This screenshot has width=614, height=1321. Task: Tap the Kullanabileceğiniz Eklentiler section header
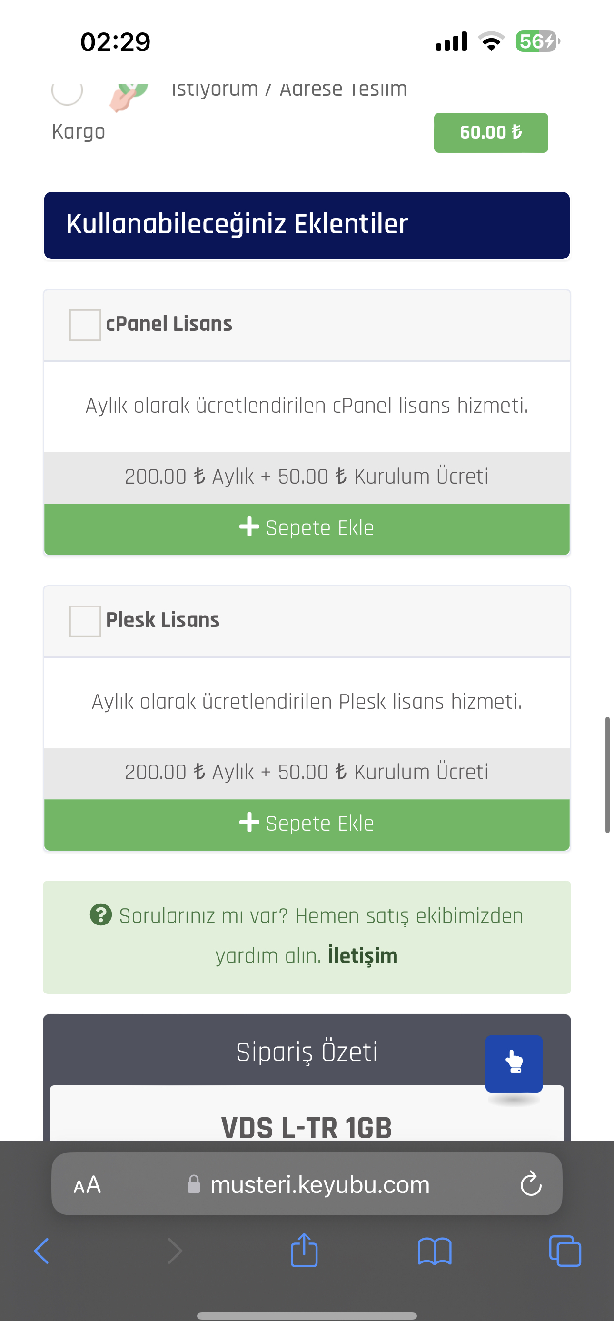[x=307, y=225]
